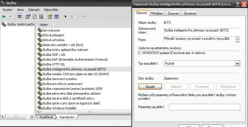Click the Pause service toolbar icon
This screenshot has height=127, width=248.
pos(79,17)
